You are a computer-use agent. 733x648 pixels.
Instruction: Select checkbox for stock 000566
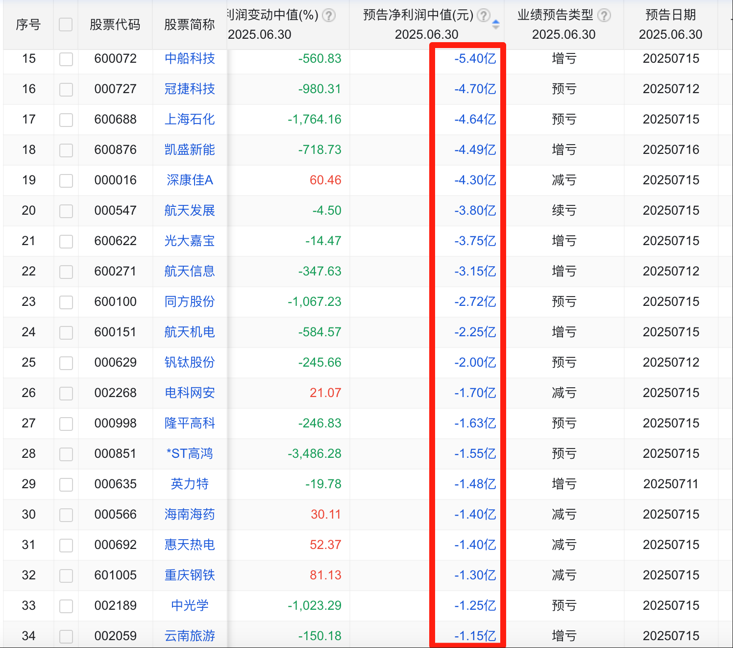point(66,515)
